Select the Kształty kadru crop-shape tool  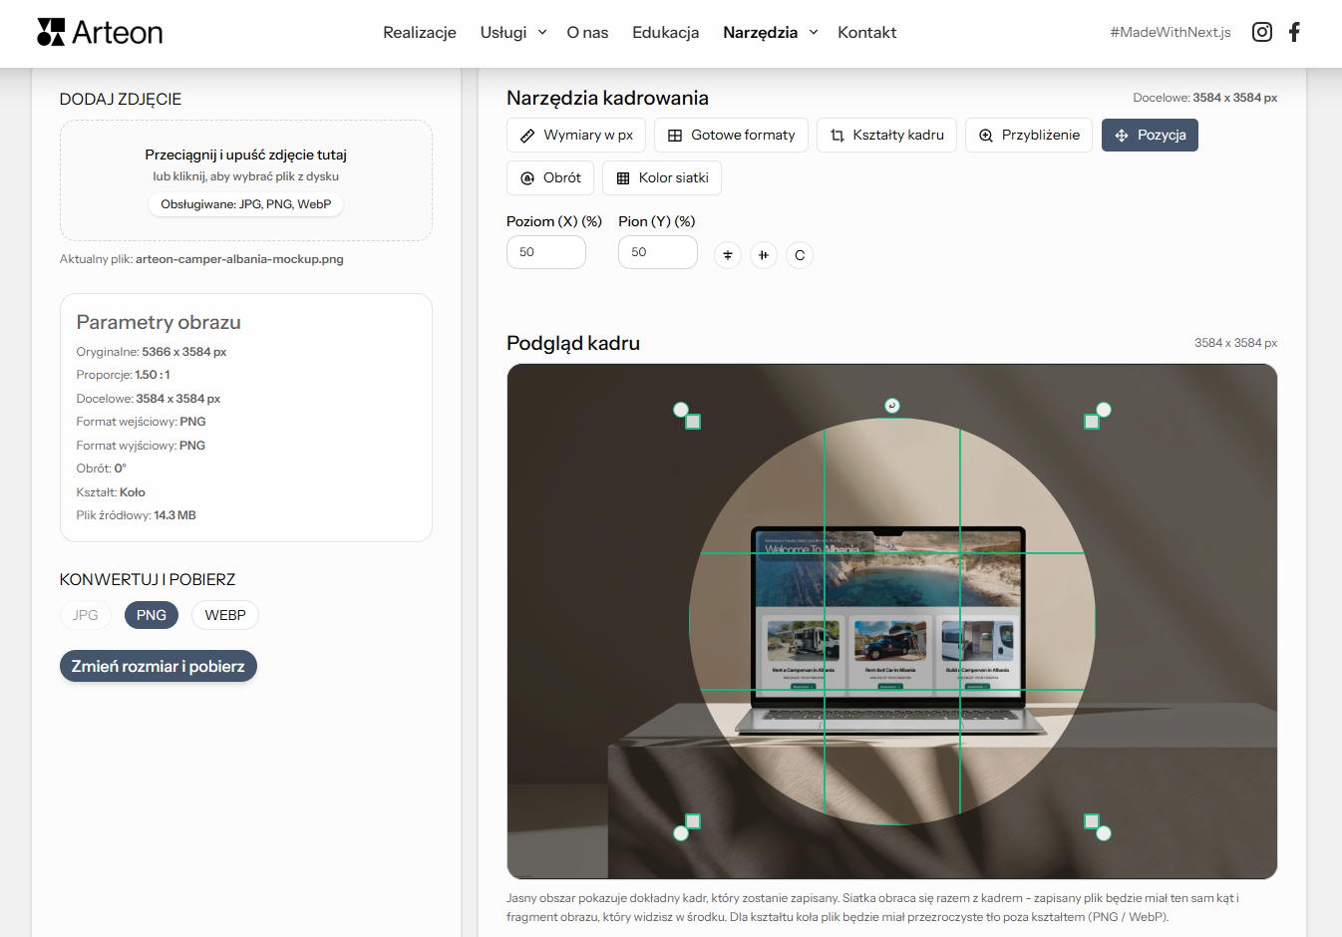click(886, 135)
